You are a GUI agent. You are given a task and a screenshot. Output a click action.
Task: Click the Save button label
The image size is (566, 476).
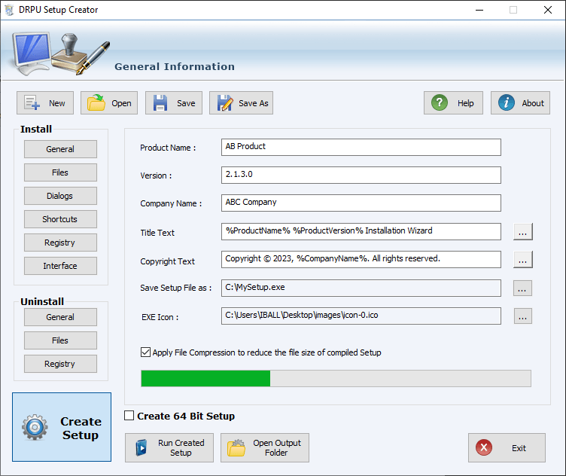[186, 103]
